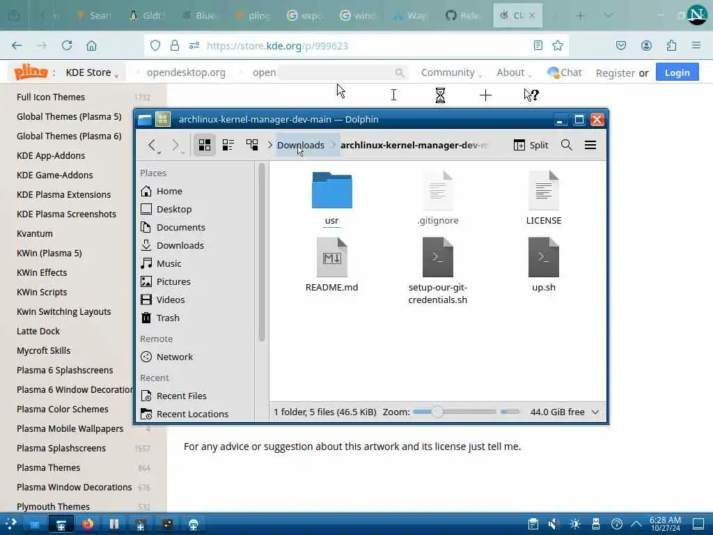Click Firefox icon in taskbar
The image size is (713, 535).
click(x=88, y=524)
